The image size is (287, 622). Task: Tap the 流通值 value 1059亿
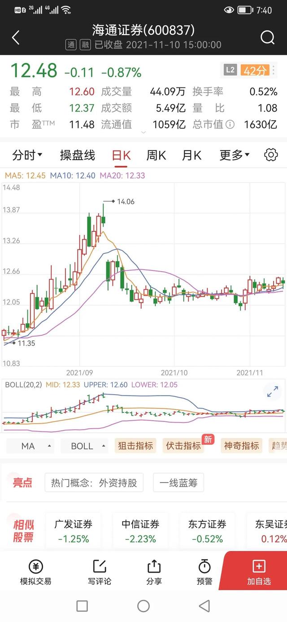pos(170,124)
